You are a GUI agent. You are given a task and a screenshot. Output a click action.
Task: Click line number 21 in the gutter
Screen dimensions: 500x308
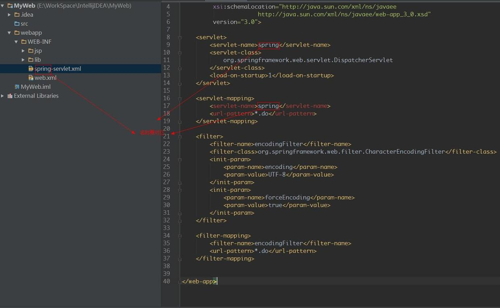click(x=167, y=136)
